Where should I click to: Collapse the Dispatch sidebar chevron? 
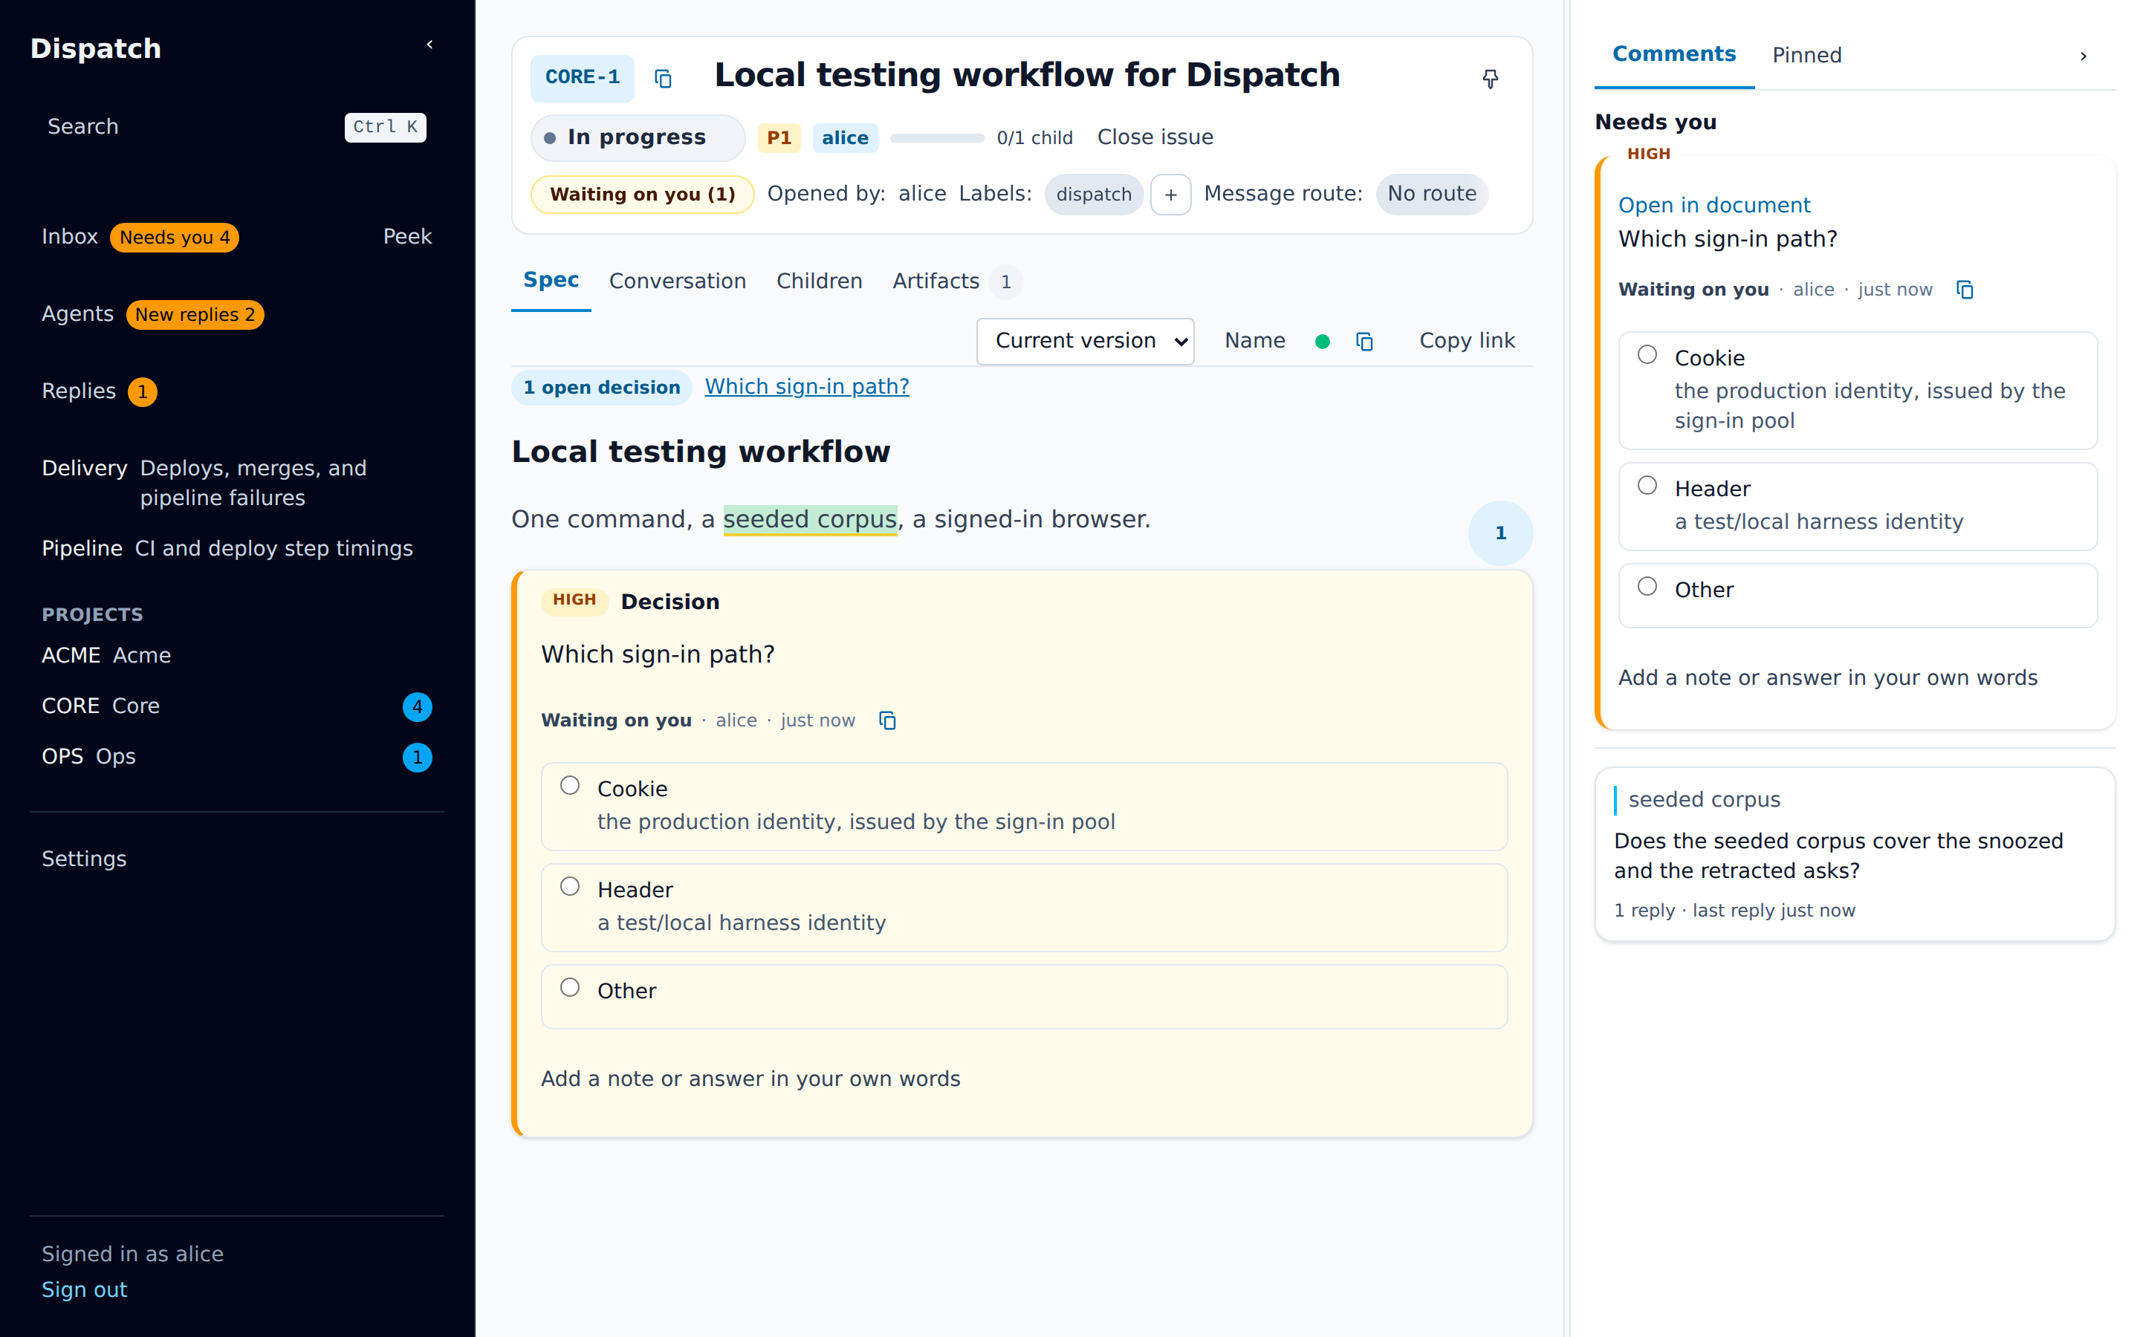(429, 45)
